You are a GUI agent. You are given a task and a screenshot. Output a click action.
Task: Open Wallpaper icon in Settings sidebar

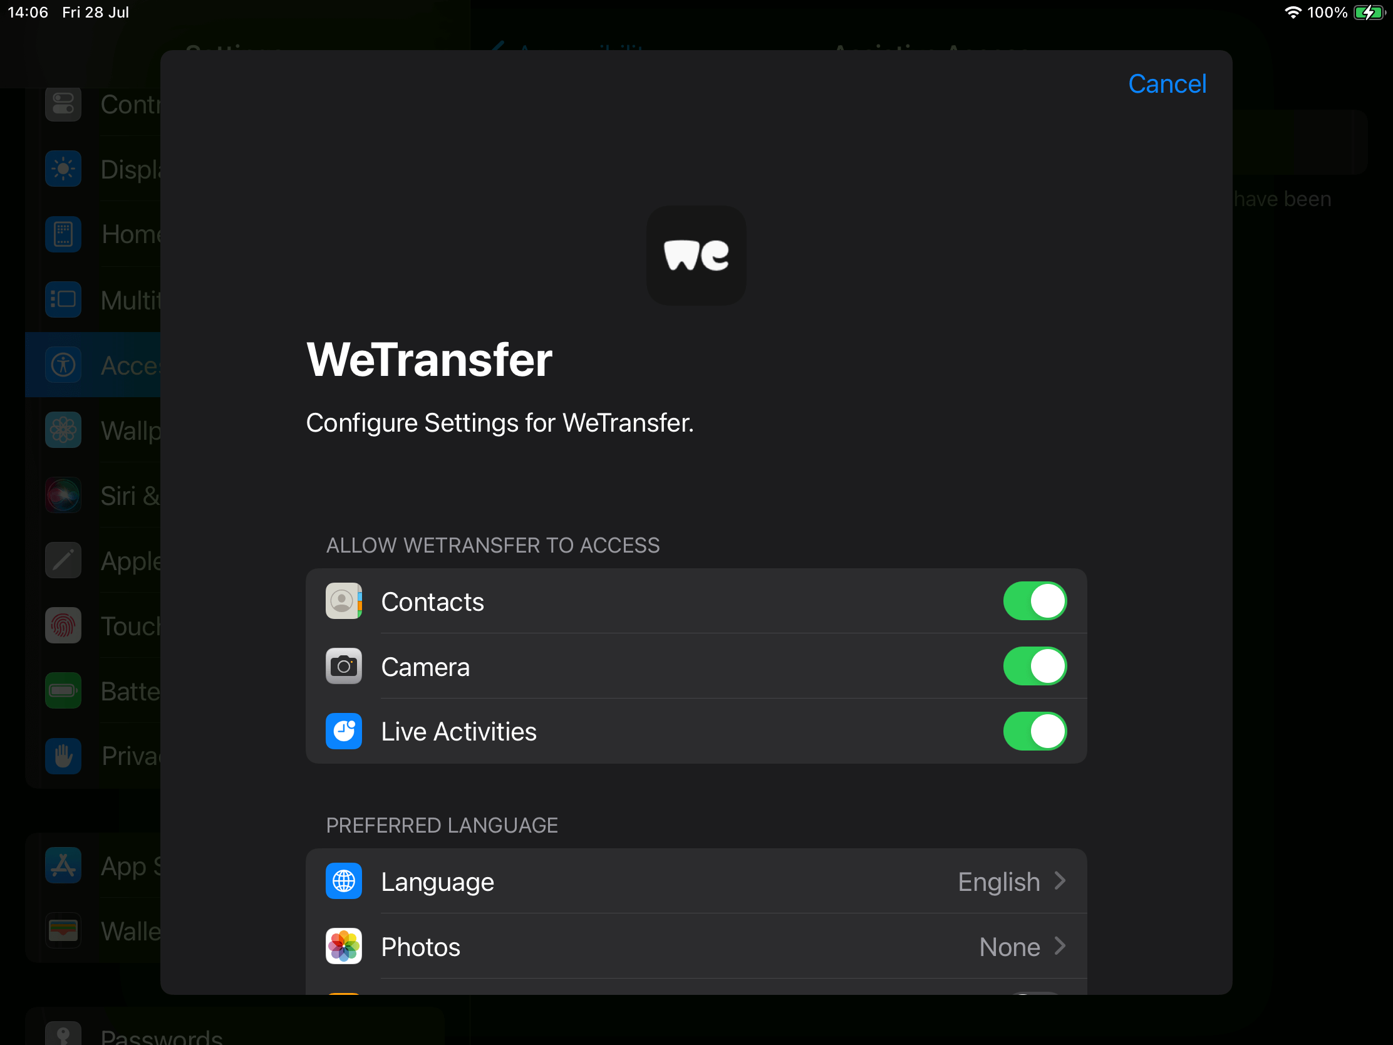[x=63, y=430]
